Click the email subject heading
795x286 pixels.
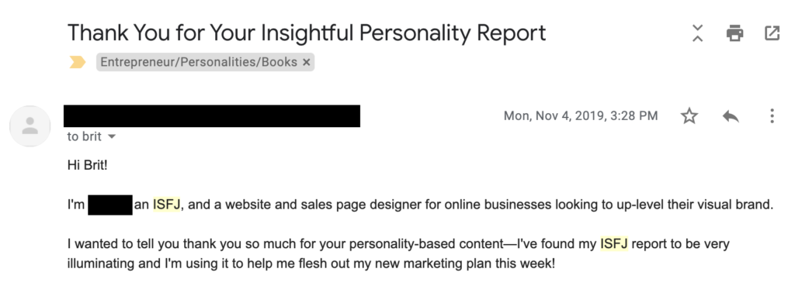(x=307, y=33)
